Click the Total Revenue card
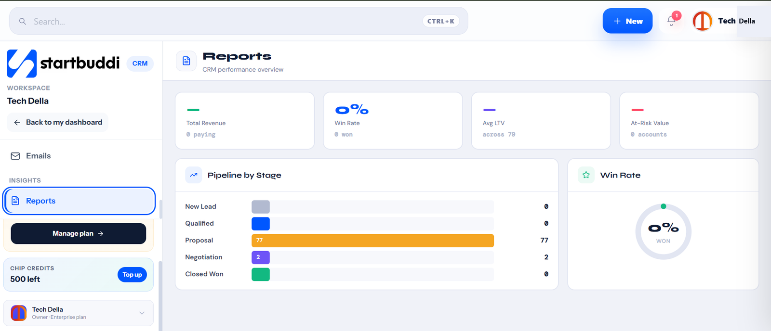The height and width of the screenshot is (331, 771). click(x=245, y=121)
